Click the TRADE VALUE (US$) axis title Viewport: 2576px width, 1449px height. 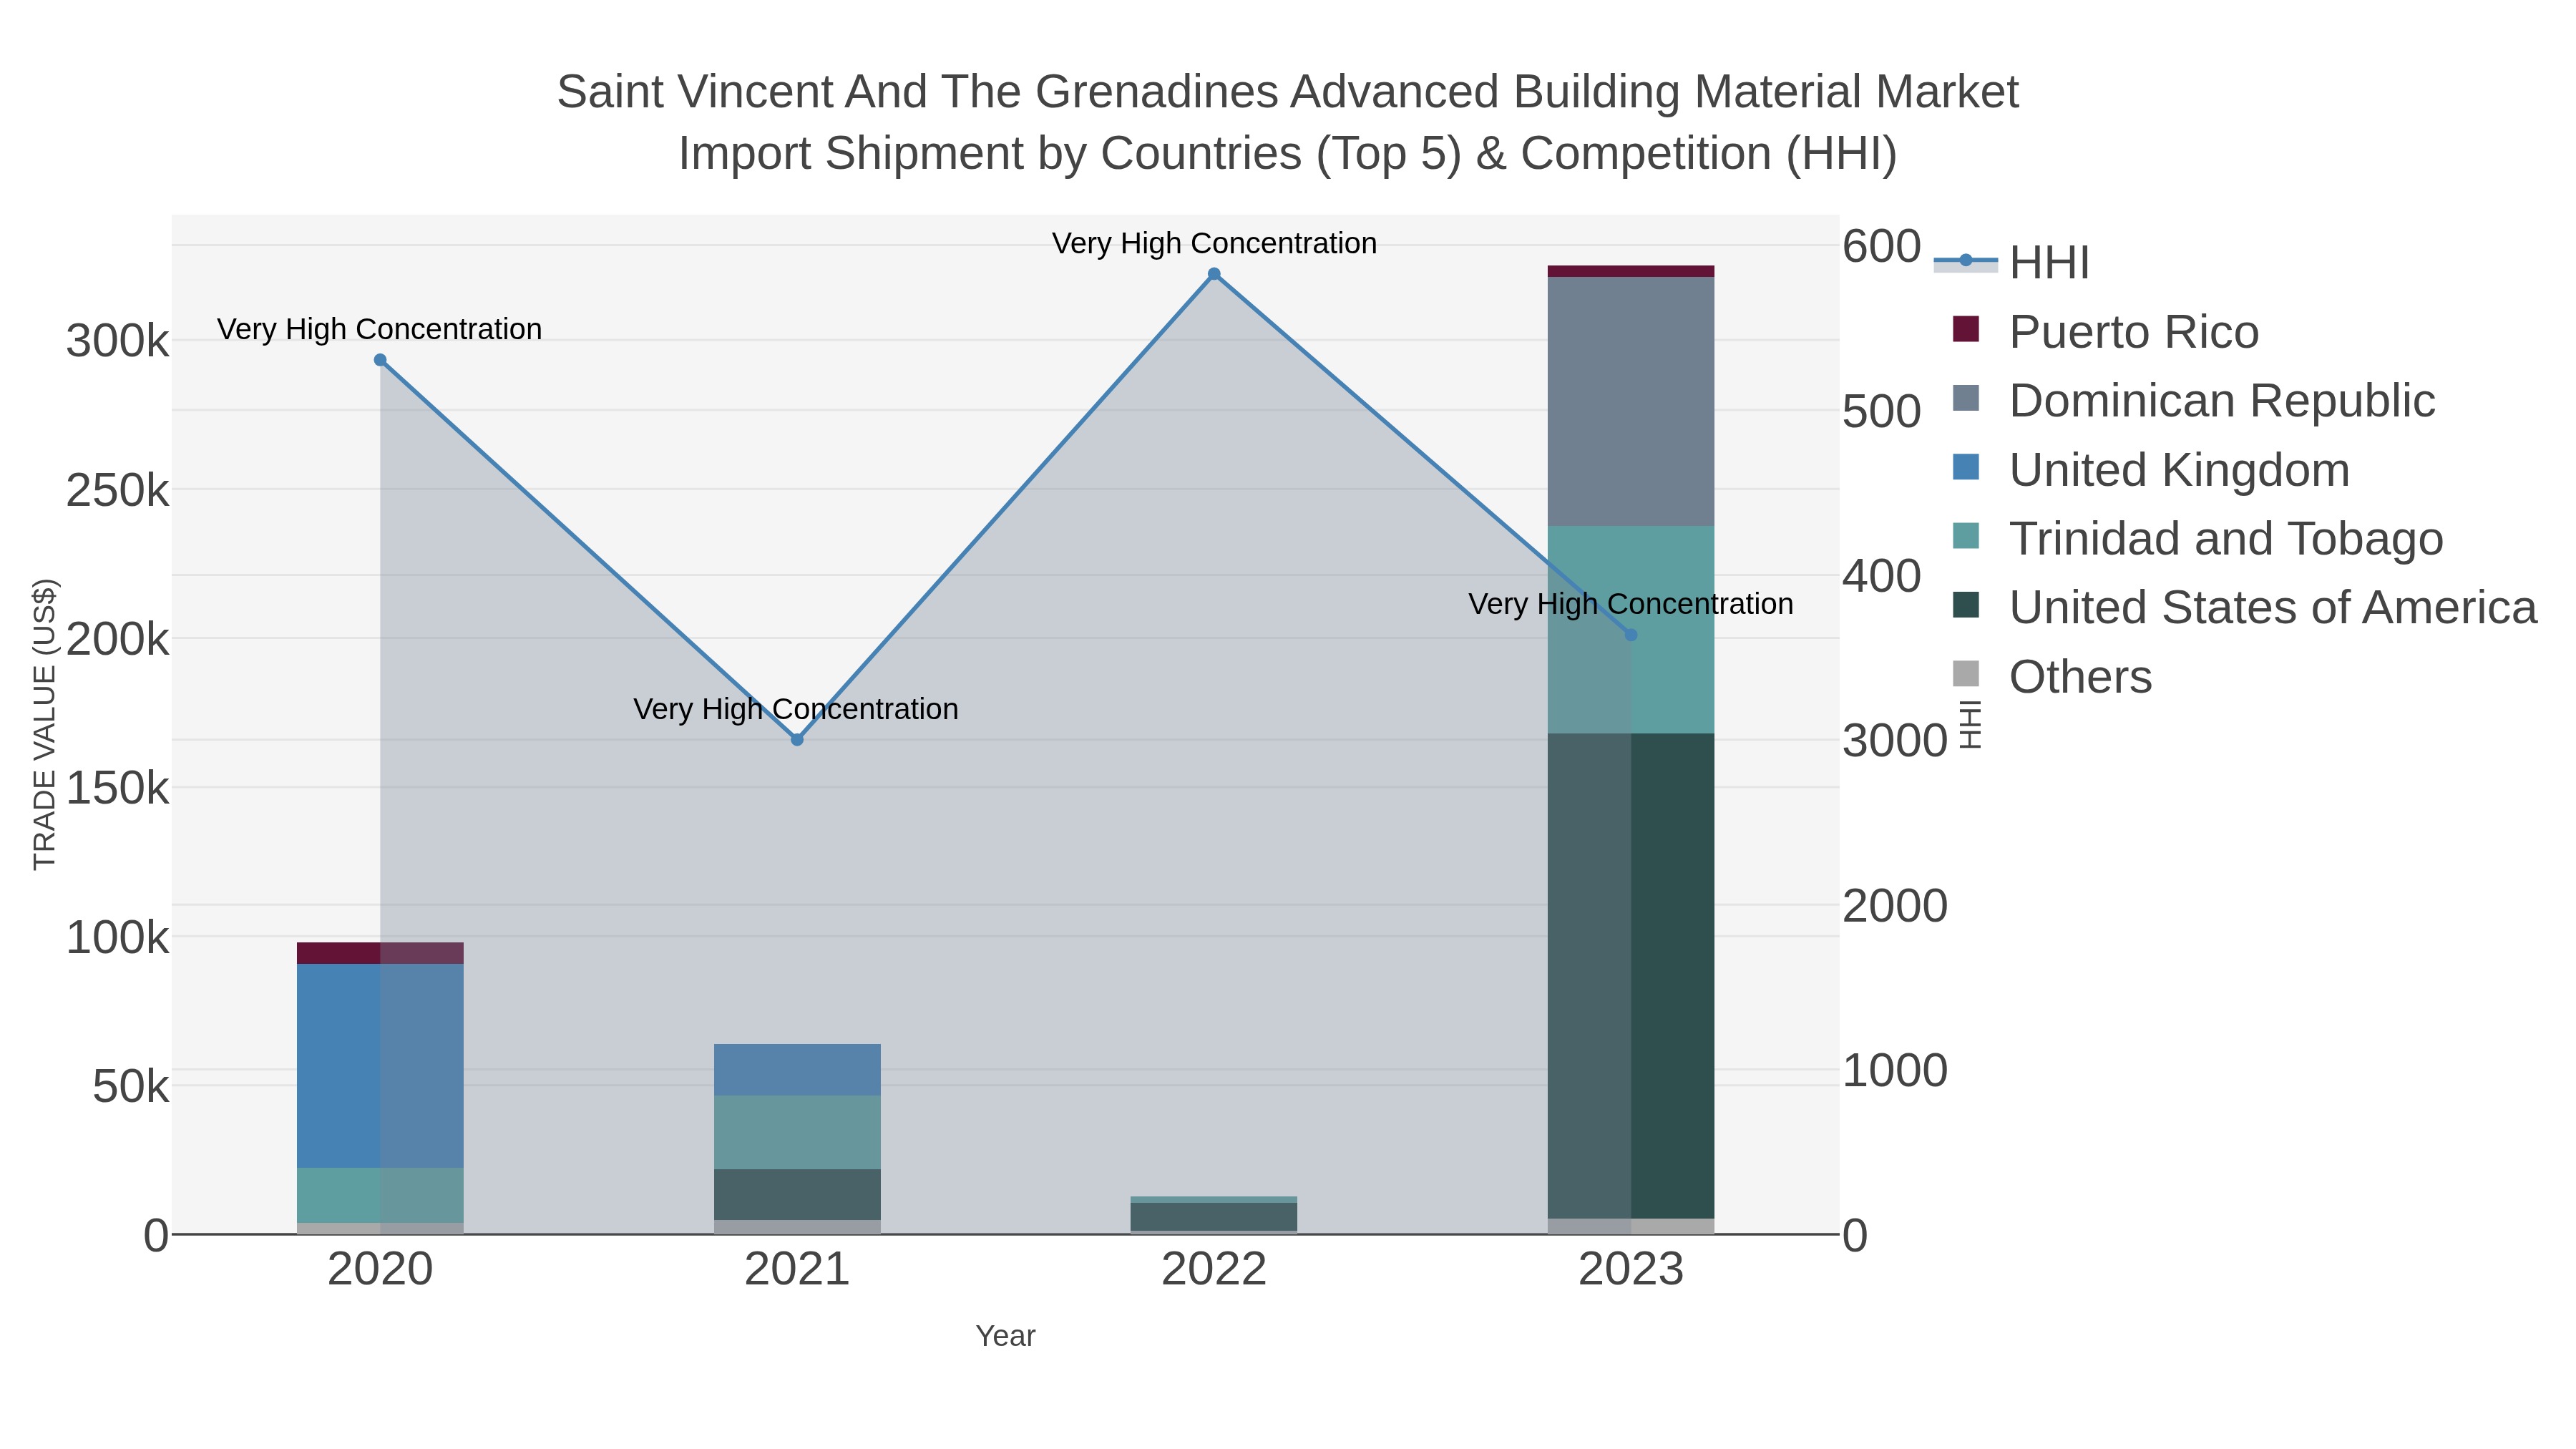tap(45, 724)
